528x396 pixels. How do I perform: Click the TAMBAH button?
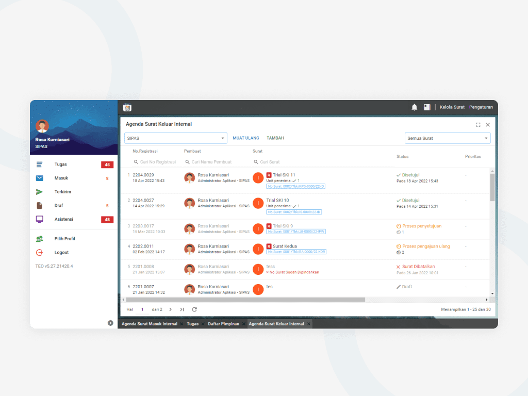(x=275, y=138)
